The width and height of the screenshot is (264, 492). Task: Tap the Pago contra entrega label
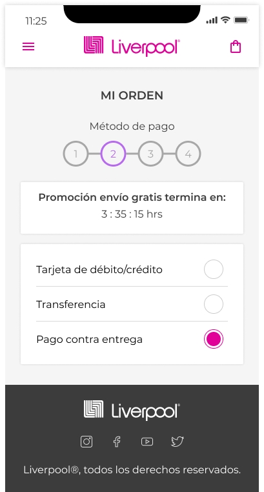(89, 339)
